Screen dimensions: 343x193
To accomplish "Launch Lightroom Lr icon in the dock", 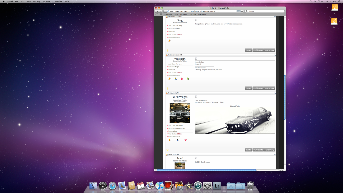I will coord(217,186).
